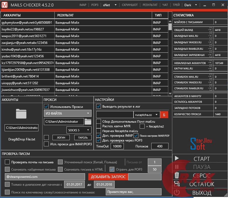The image size is (228, 198).
Task: Enable the Проверять почты на письма checkbox
Action: coord(7,162)
